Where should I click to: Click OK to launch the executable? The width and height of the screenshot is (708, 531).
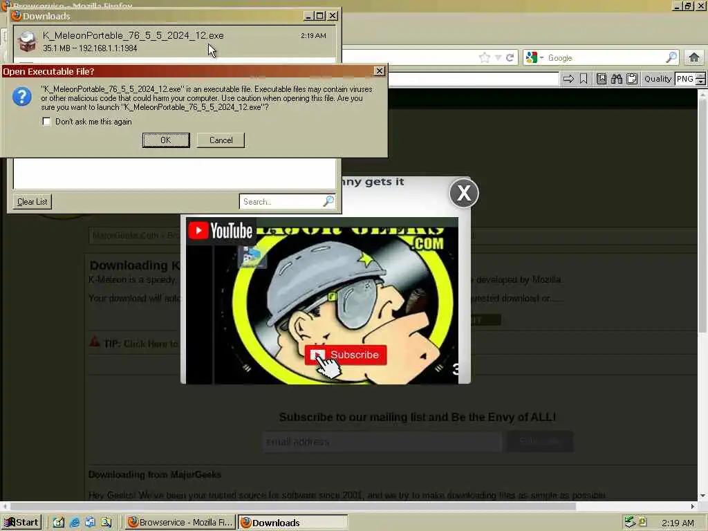click(166, 140)
